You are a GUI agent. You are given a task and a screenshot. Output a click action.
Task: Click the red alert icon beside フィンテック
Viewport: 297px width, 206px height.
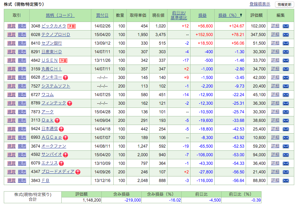point(70,103)
